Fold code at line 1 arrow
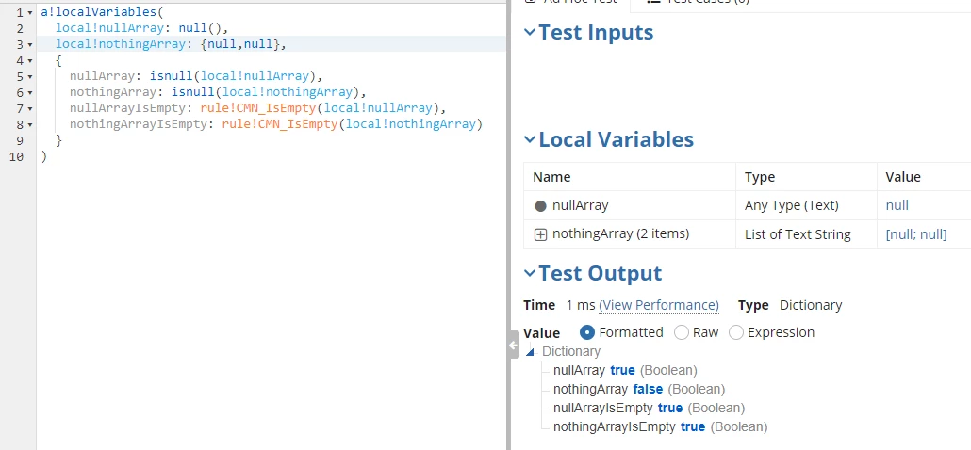Viewport: 971px width, 450px height. click(x=30, y=13)
